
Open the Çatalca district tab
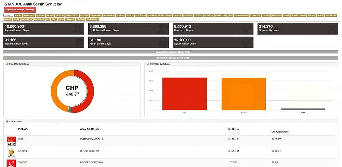[177, 15]
